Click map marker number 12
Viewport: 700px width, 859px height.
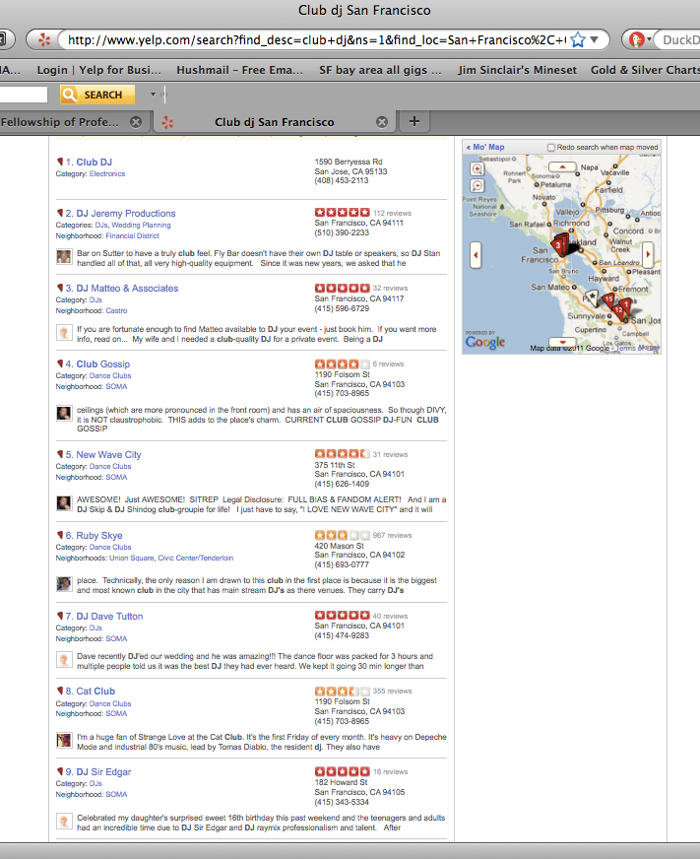pos(618,310)
